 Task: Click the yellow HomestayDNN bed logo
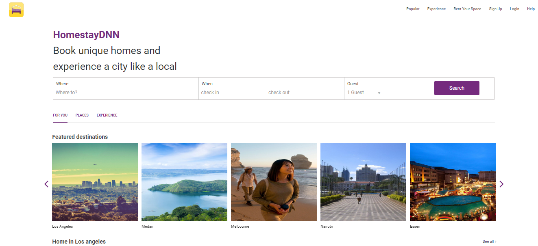(16, 10)
